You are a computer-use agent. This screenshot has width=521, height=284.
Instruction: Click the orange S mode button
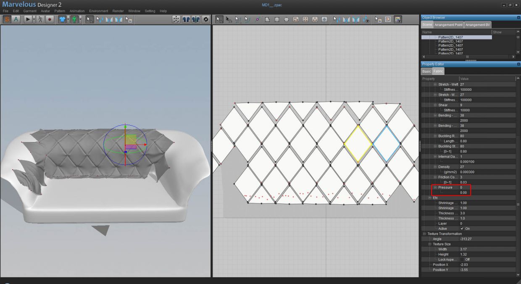[x=7, y=19]
